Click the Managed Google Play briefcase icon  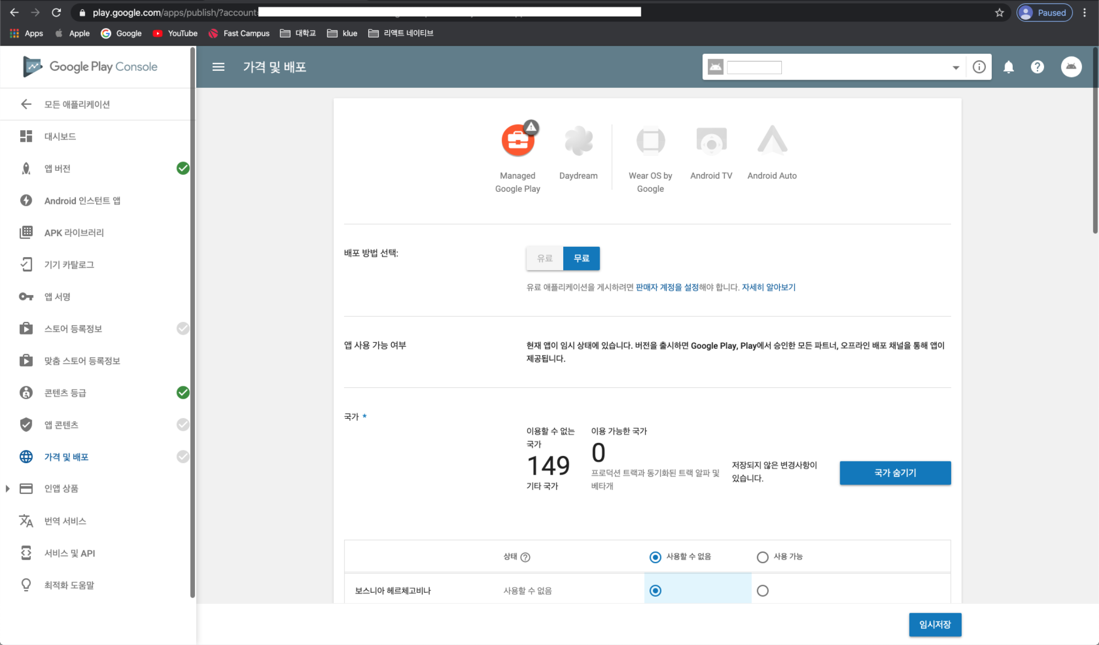tap(518, 141)
